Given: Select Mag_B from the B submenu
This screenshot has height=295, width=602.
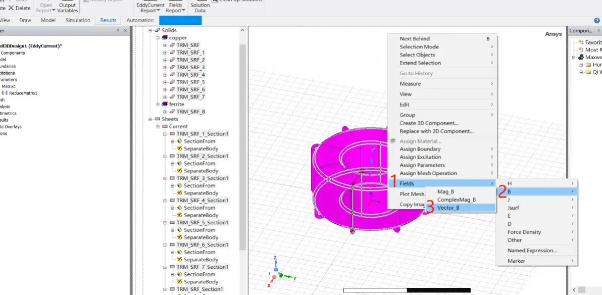Looking at the screenshot, I should (461, 191).
